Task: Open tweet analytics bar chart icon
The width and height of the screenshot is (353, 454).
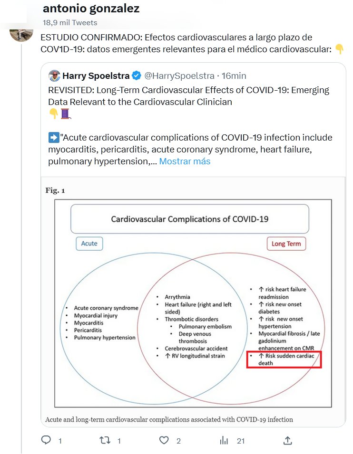Action: [224, 440]
